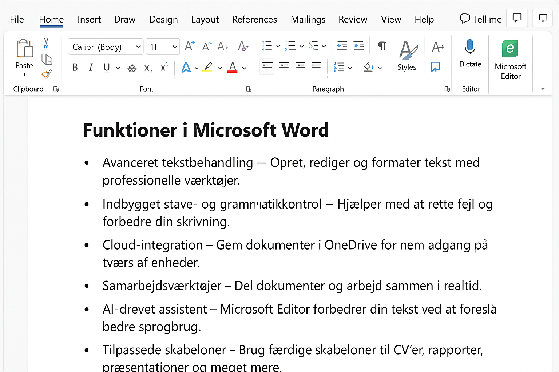Apply strikethrough formatting
Screen dimensions: 559x372
(132, 68)
